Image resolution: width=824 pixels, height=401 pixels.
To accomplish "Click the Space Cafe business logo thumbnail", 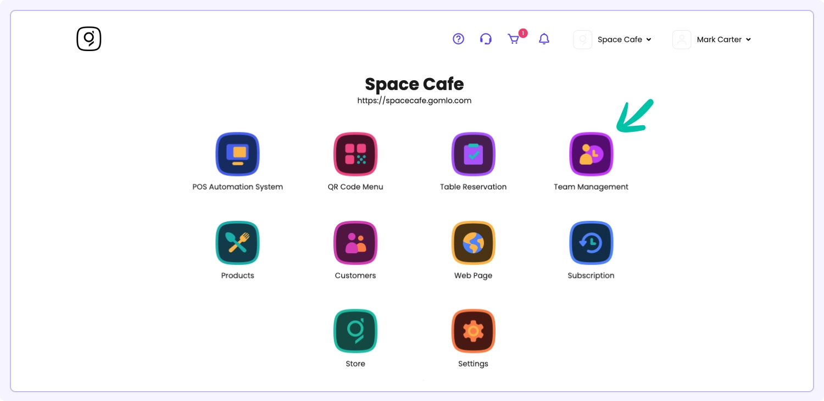I will tap(582, 40).
